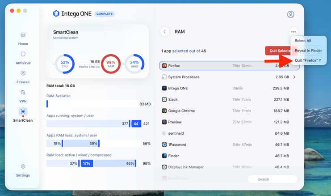Click the System Processes icon

(x=164, y=77)
